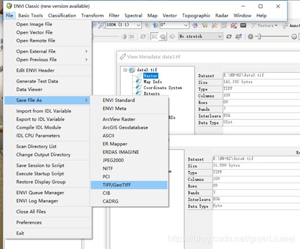Click the transparency sphere icon right of slider
The image size is (300, 249).
tap(294, 36)
